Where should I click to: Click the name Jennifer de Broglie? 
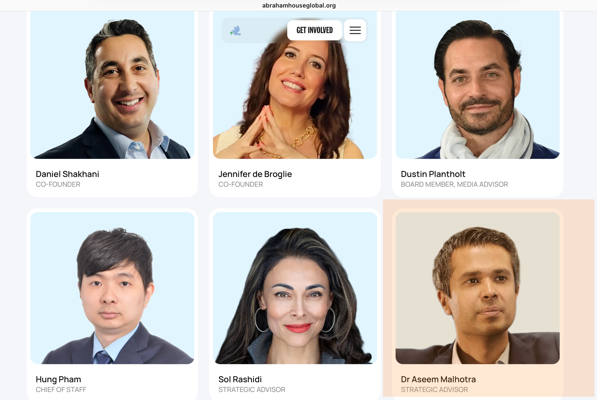pos(255,174)
